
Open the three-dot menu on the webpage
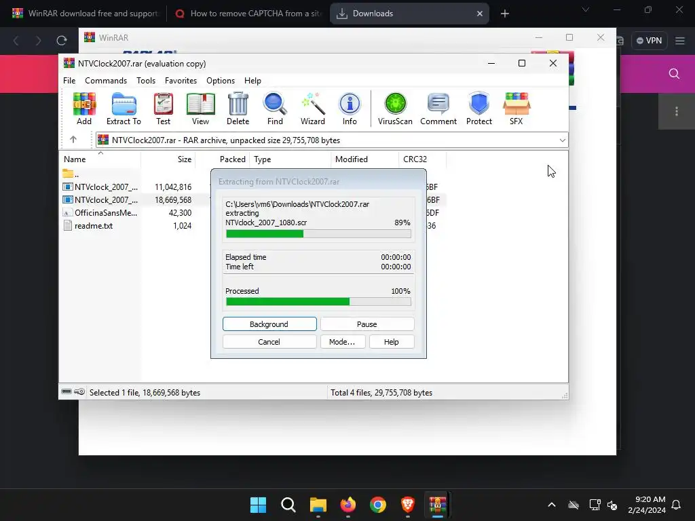pyautogui.click(x=677, y=111)
